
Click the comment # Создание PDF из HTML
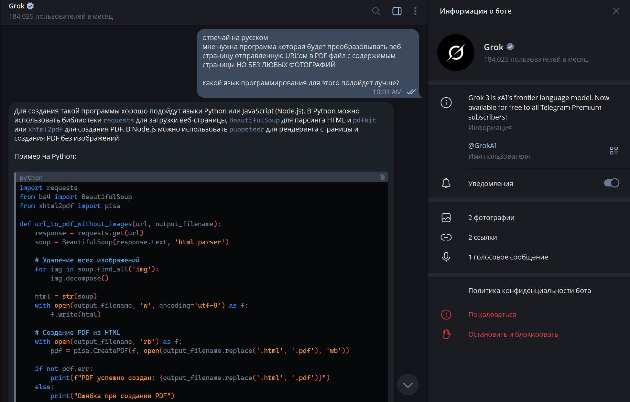[77, 333]
